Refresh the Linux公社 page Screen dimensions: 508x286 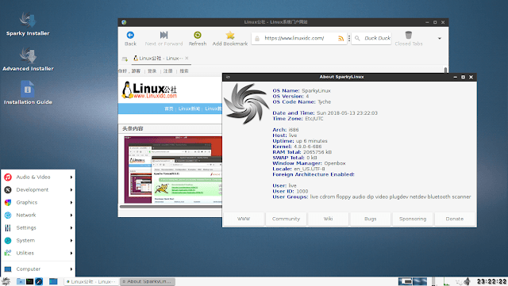(x=198, y=38)
